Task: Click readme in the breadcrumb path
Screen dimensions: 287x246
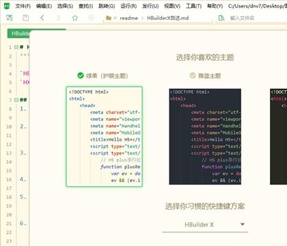Action: (128, 18)
